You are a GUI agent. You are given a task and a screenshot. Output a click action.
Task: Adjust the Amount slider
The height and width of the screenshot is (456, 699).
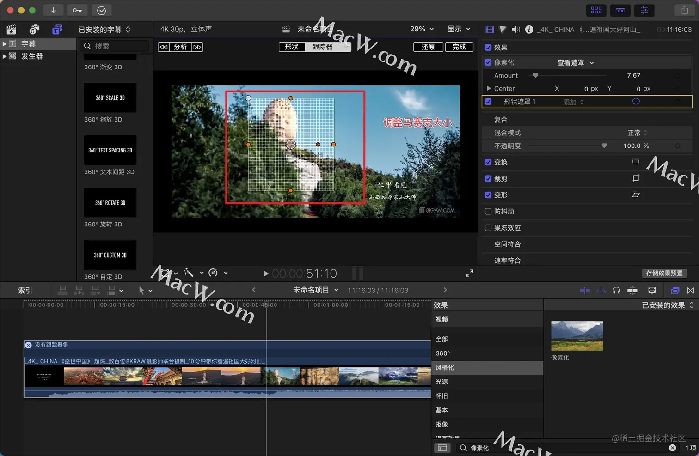pos(536,75)
